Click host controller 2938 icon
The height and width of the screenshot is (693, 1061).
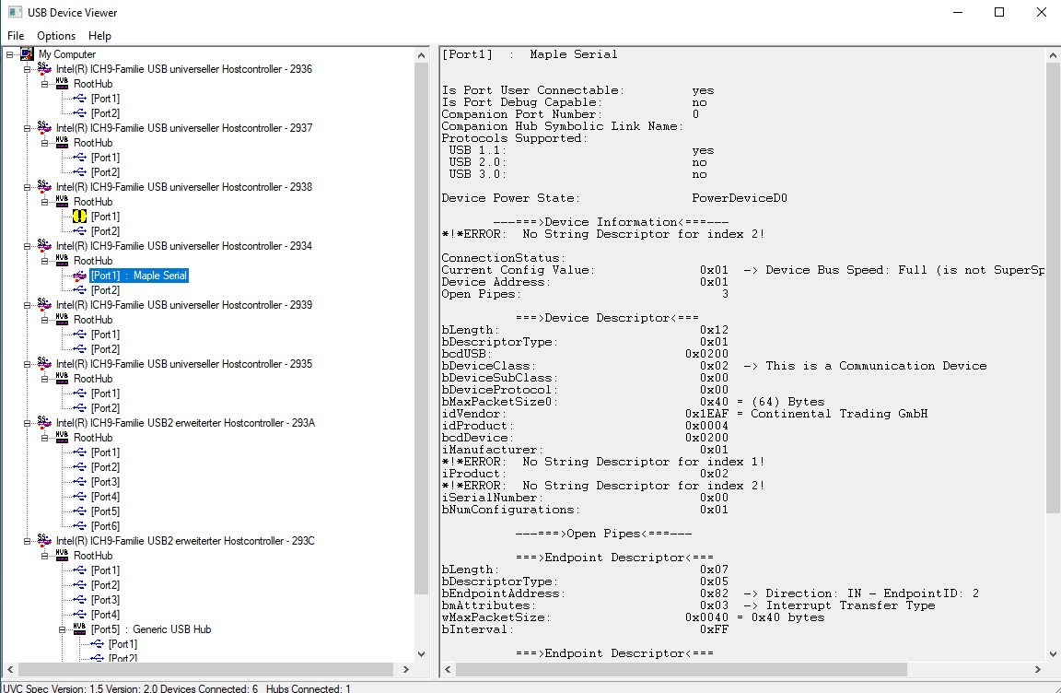[x=44, y=186]
